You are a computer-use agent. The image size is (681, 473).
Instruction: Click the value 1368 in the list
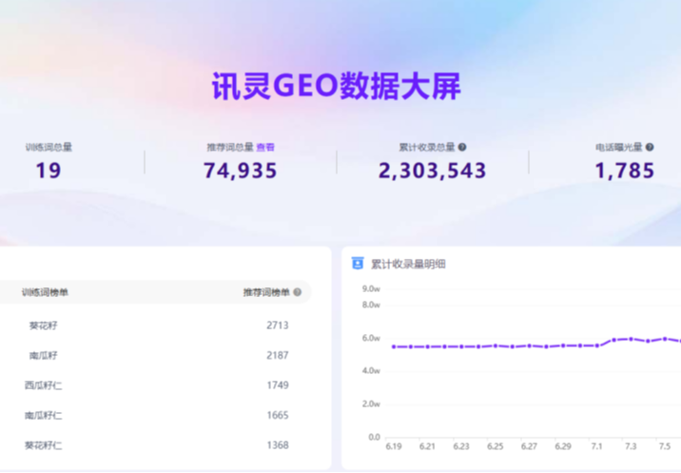tap(278, 445)
